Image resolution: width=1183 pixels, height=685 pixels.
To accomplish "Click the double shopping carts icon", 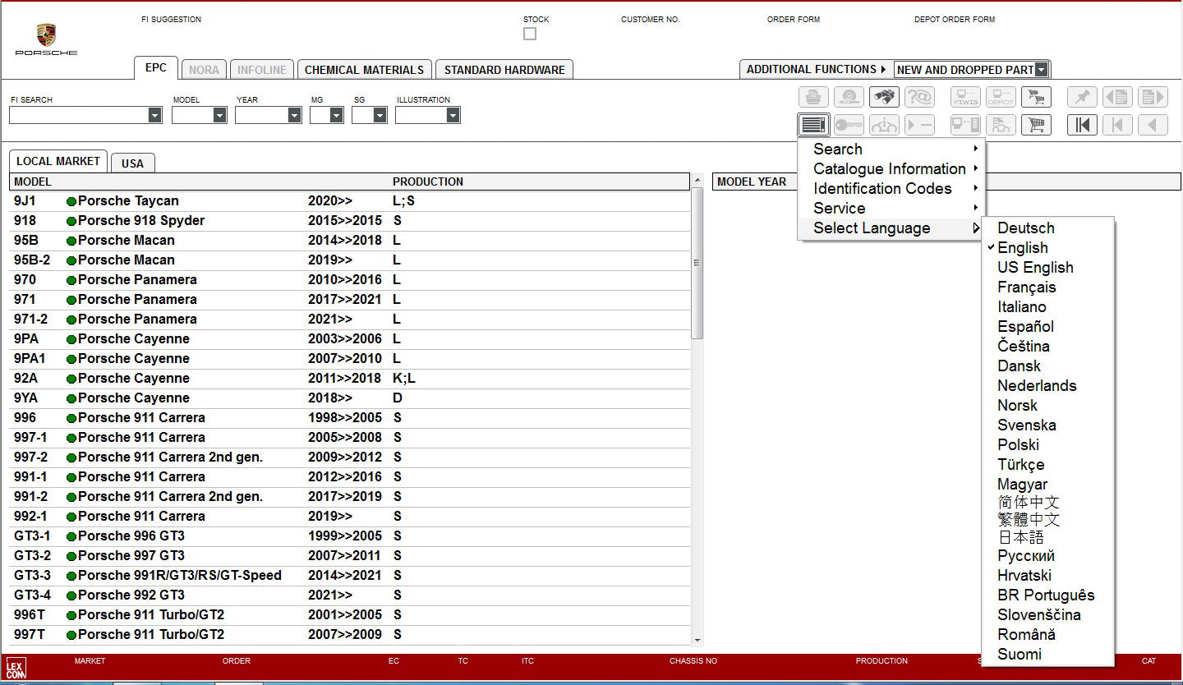I will [1036, 97].
